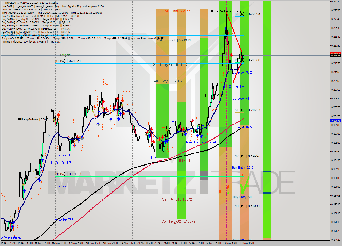Click the correction 61.8 text label
This screenshot has width=342, height=246.
tap(242, 99)
